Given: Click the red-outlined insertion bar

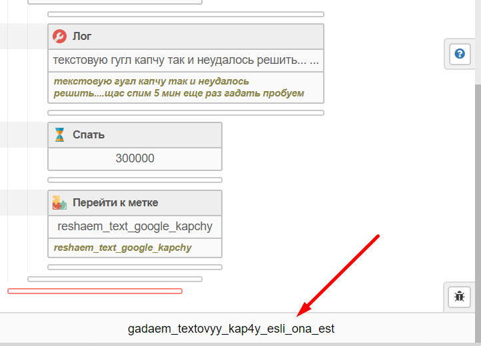Looking at the screenshot, I should coord(95,291).
